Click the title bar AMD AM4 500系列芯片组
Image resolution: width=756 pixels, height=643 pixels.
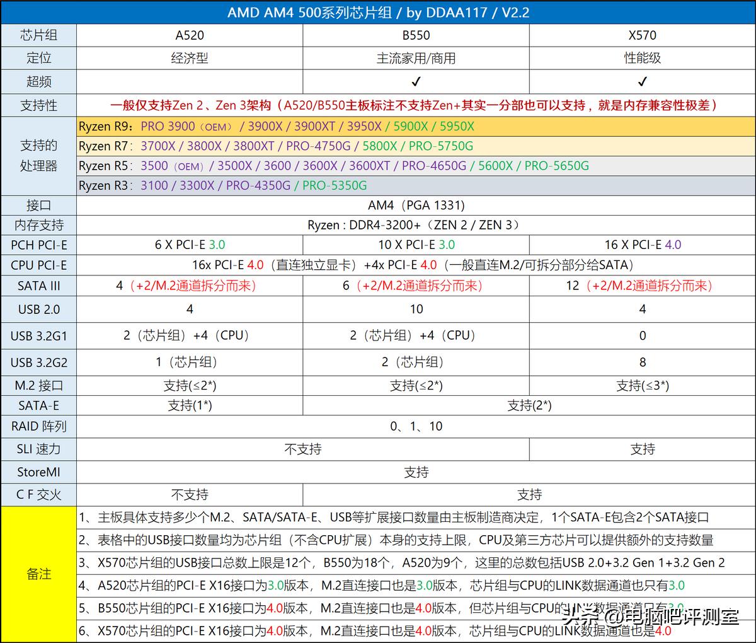(378, 11)
